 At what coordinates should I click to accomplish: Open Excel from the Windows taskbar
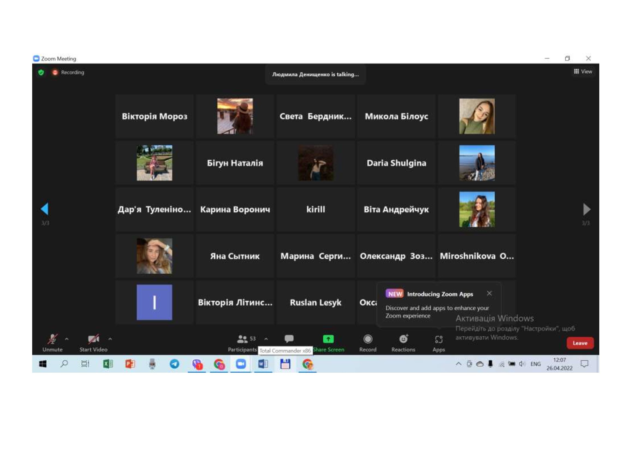tap(108, 364)
